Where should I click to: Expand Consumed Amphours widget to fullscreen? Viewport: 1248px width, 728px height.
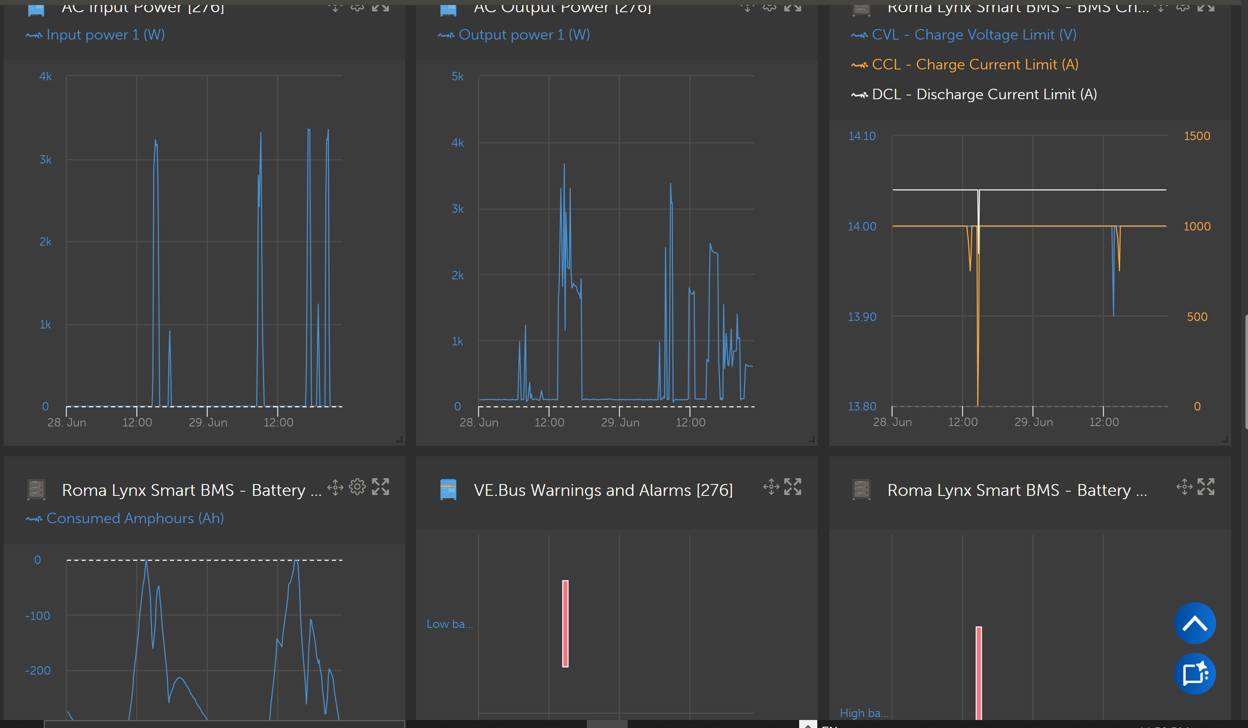pyautogui.click(x=380, y=487)
